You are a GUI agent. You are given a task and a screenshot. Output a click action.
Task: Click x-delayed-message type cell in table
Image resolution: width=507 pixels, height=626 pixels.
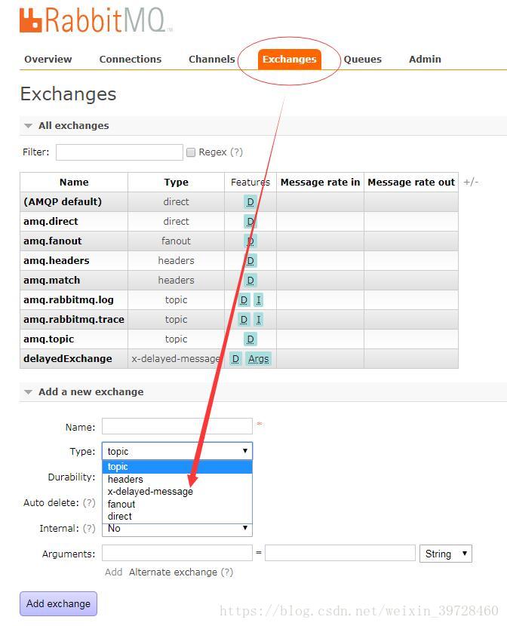(176, 358)
